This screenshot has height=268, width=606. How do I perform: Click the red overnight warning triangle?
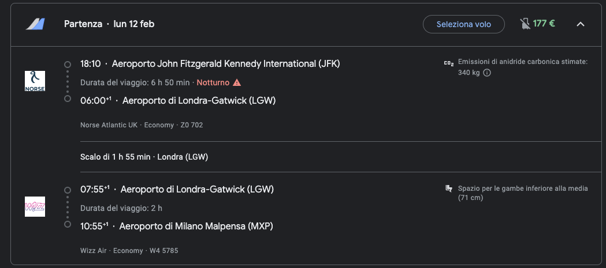237,82
